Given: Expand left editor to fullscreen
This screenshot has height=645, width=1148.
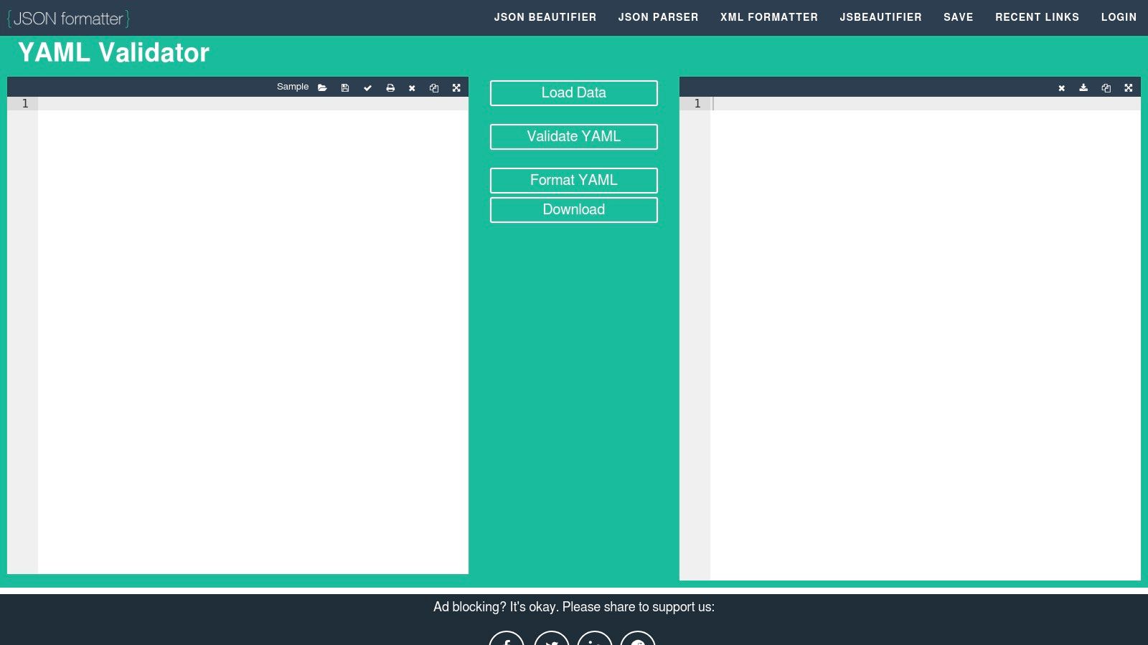Looking at the screenshot, I should [x=456, y=87].
